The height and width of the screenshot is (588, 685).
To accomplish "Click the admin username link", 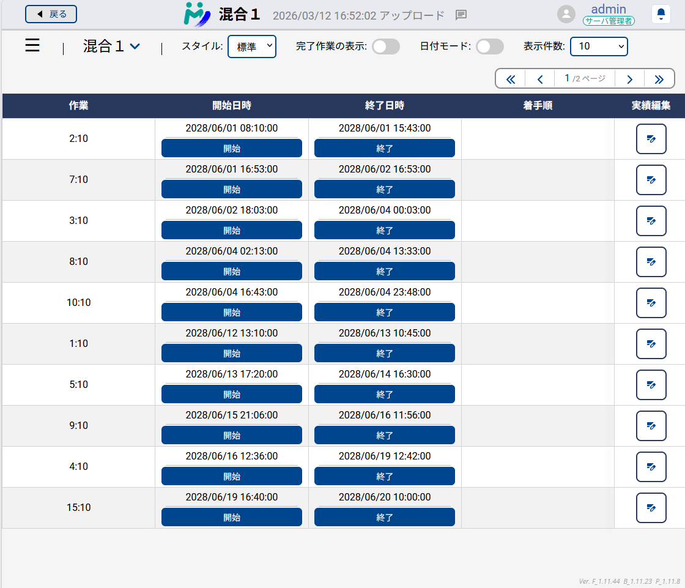I will (608, 9).
